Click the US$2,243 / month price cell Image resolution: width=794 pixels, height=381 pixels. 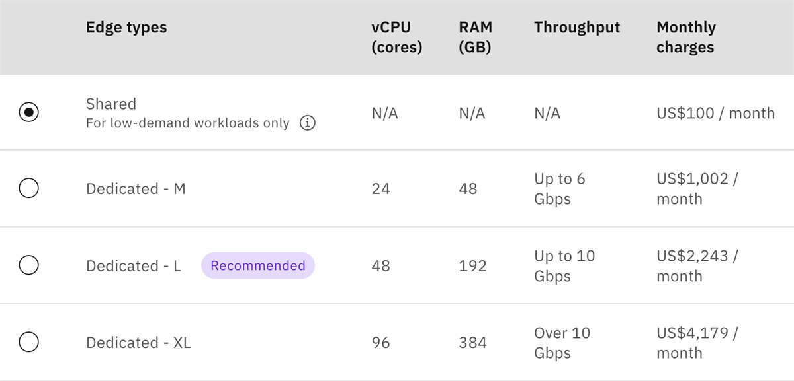pos(697,265)
